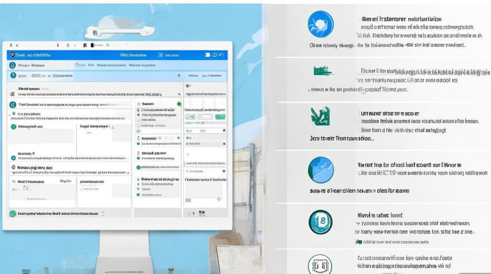Click the green checkmark circle at window bottom
The width and height of the screenshot is (491, 274).
click(13, 214)
